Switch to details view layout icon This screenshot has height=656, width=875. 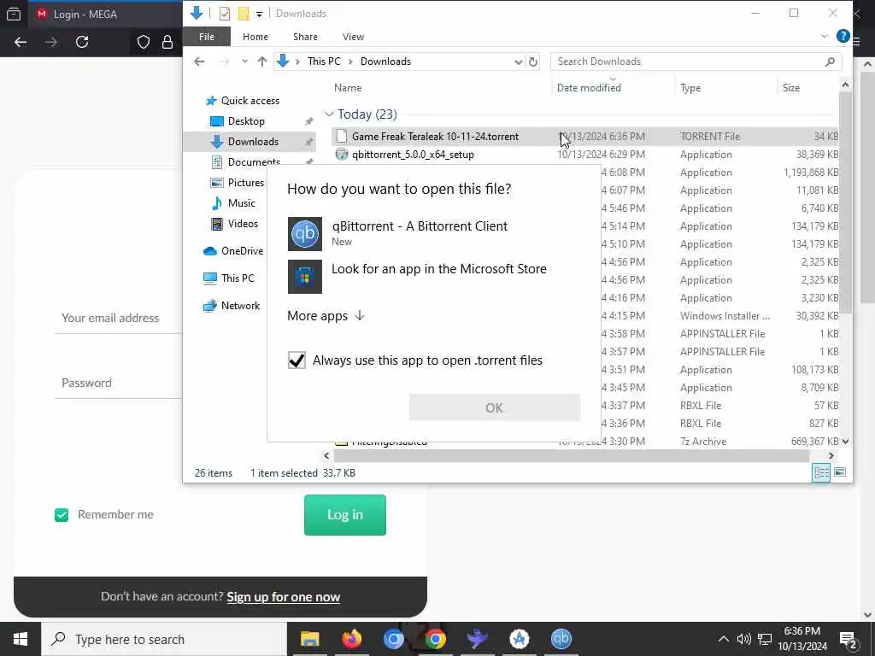tap(821, 472)
